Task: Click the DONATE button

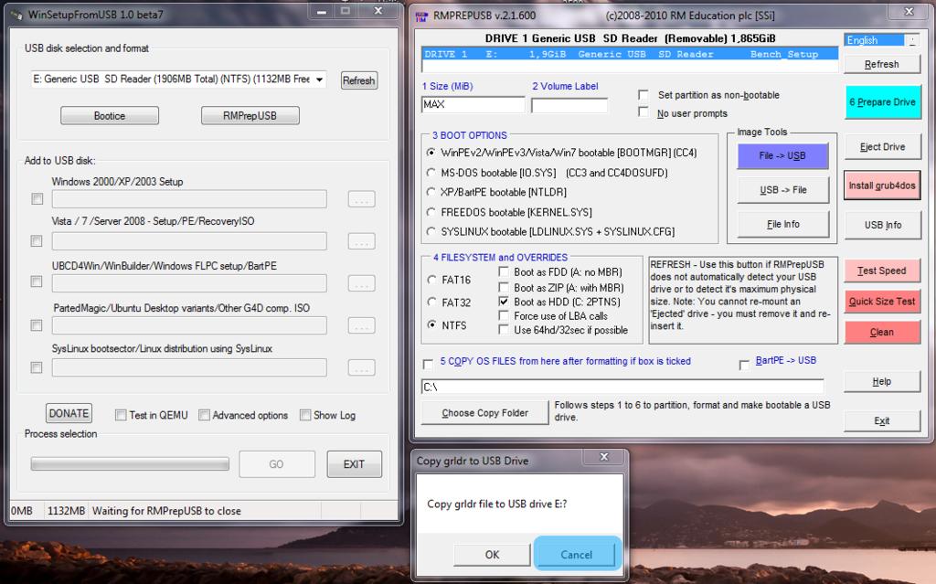Action: (x=69, y=413)
